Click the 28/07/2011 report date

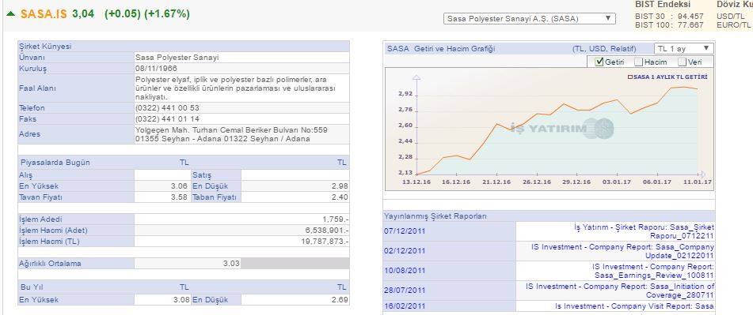click(x=405, y=290)
